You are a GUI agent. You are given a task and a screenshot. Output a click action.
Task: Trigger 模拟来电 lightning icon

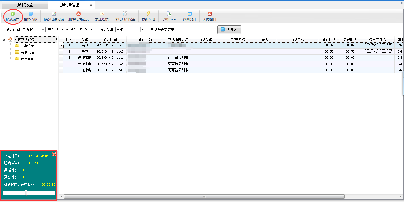(x=148, y=14)
